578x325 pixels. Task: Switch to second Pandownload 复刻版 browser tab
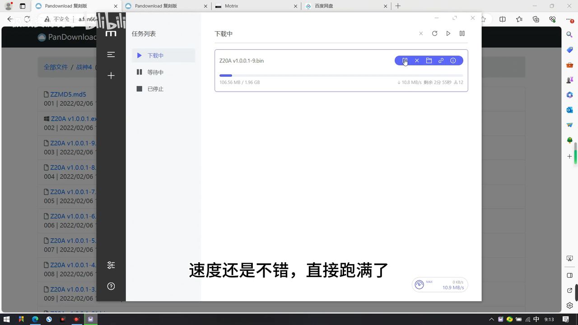166,6
